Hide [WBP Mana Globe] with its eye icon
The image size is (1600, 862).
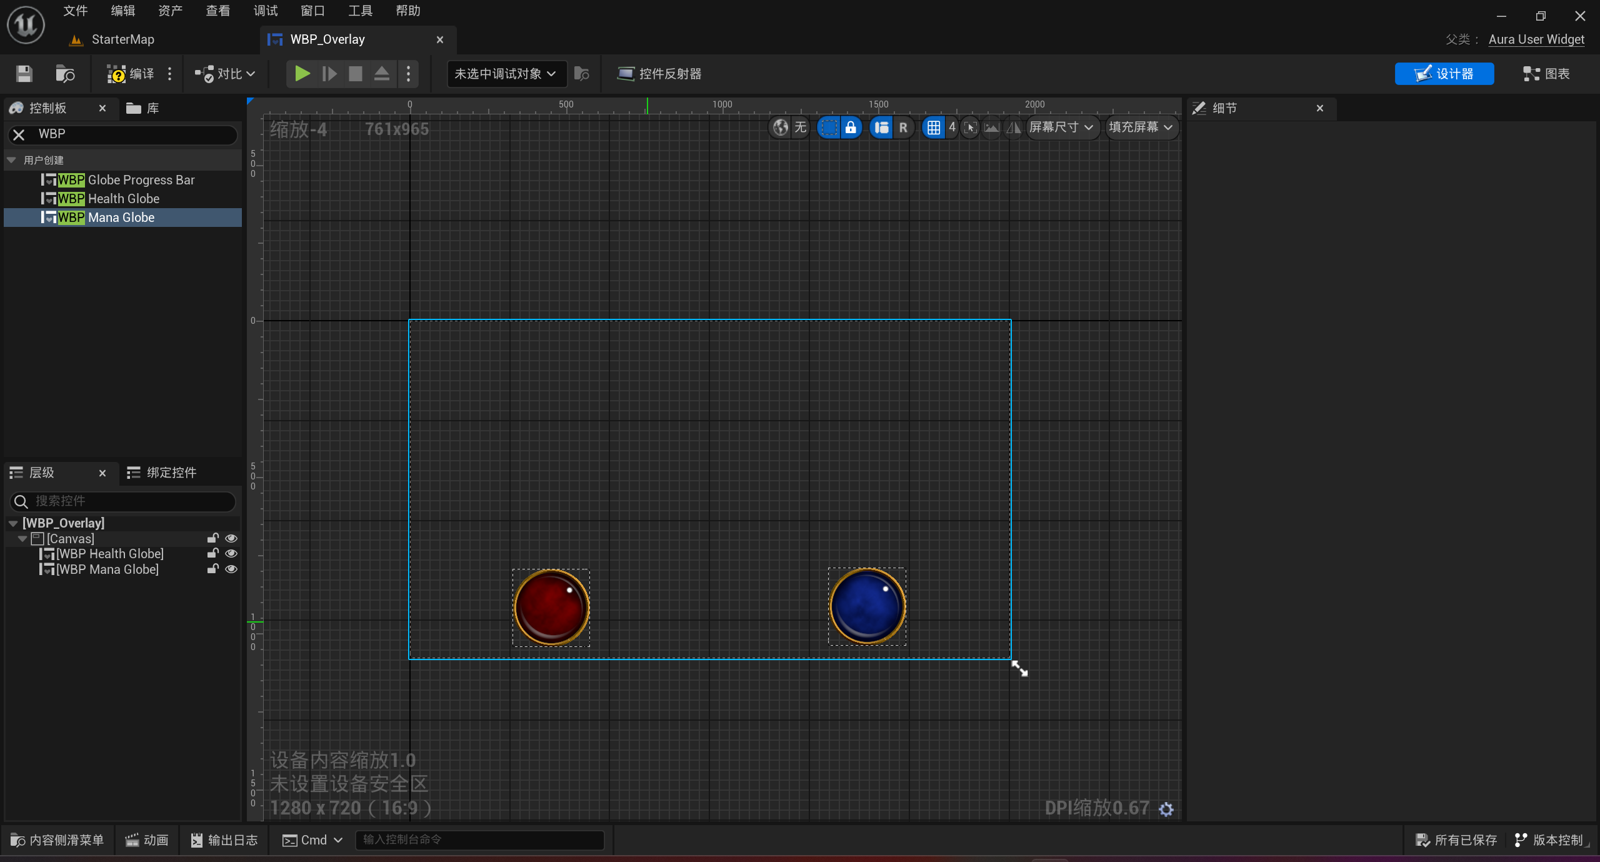tap(231, 569)
